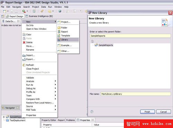Select Delete in context menu
This screenshot has width=173, height=128.
[29, 42]
